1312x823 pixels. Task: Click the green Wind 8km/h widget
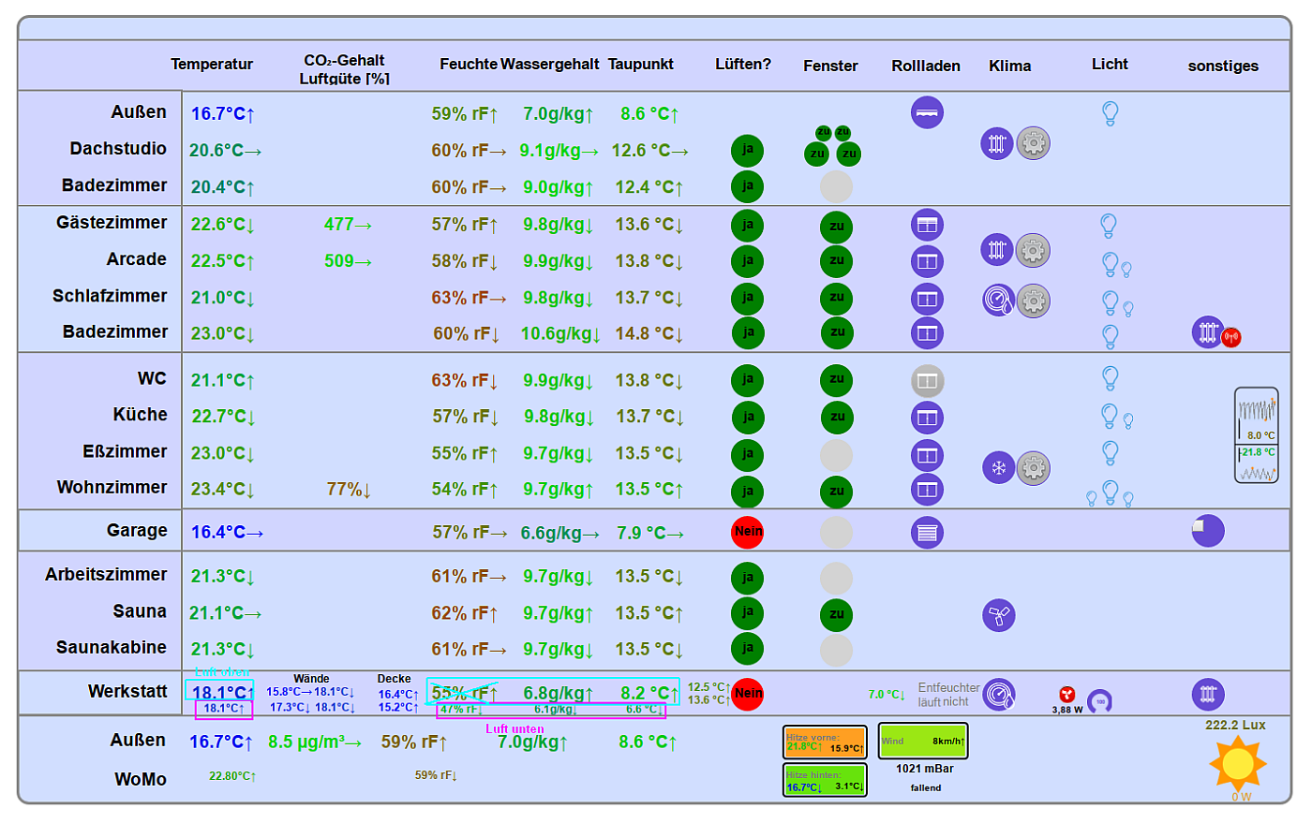[923, 742]
